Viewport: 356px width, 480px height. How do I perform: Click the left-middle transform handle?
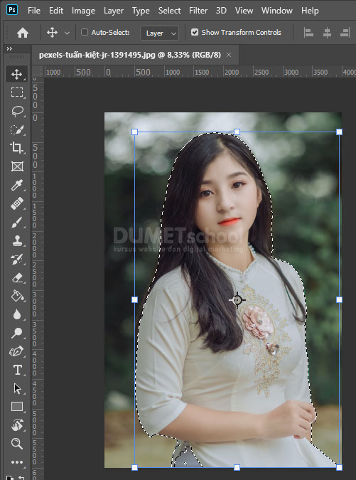pyautogui.click(x=134, y=299)
